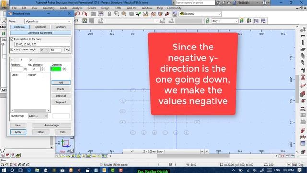Viewport: 307px width, 173px height.
Task: Toggle Axis / rotation angle checkbox
Action: 12,49
